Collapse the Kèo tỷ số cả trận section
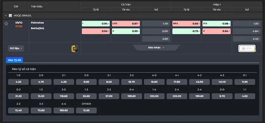Image resolution: width=265 pixels, height=123 pixels. [9, 69]
